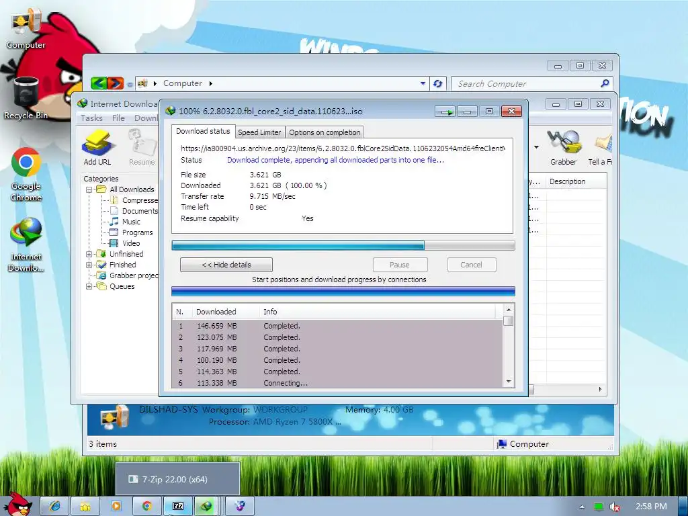
Task: Switch to Chrome on the taskbar
Action: click(x=146, y=506)
